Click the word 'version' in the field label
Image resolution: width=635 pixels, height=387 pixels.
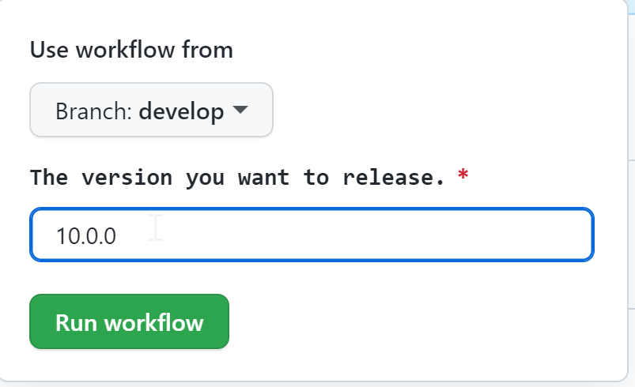coord(127,178)
